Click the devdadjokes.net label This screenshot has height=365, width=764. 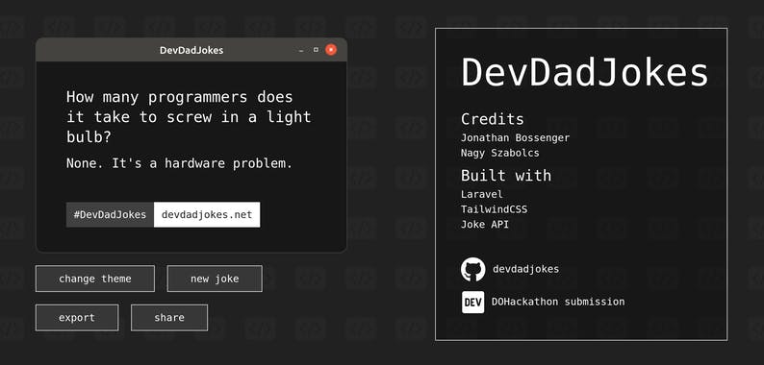(x=207, y=214)
